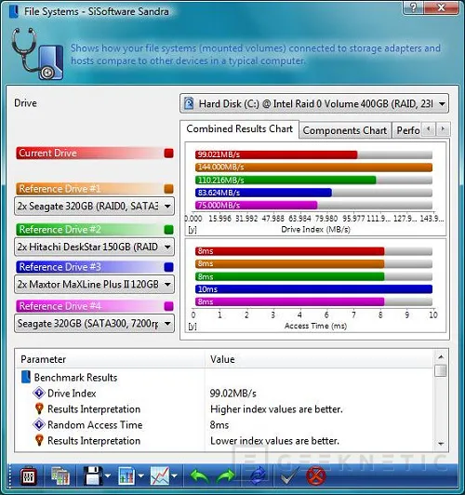This screenshot has width=465, height=495.
Task: Click the '99.02MB/s' value
Action: coord(232,394)
